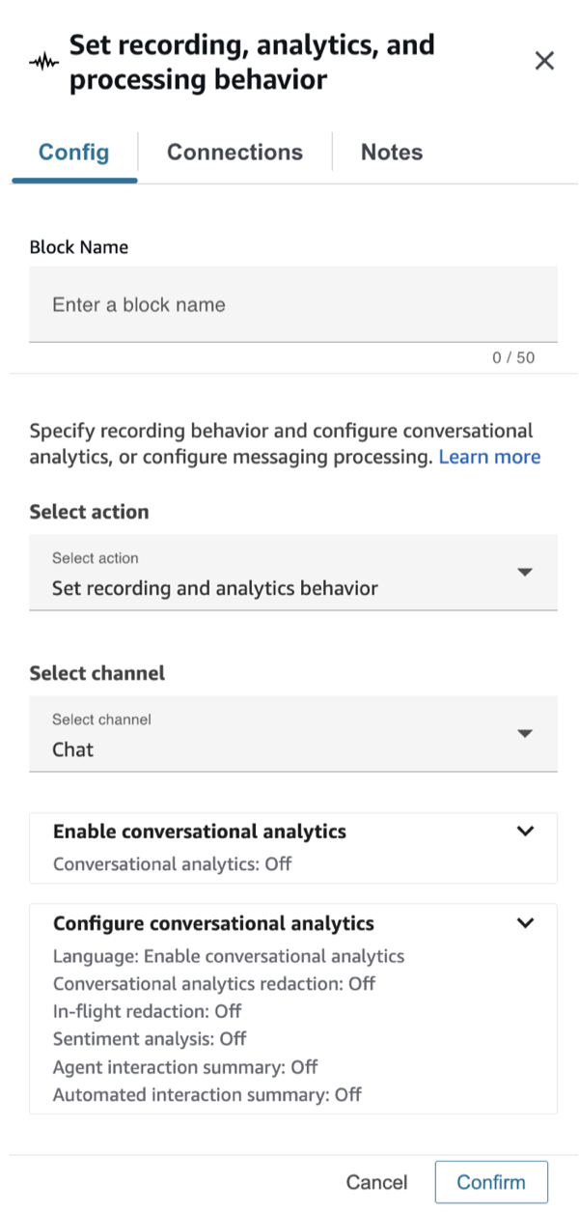Open the Select action dropdown arrow
579x1212 pixels.
tap(525, 572)
